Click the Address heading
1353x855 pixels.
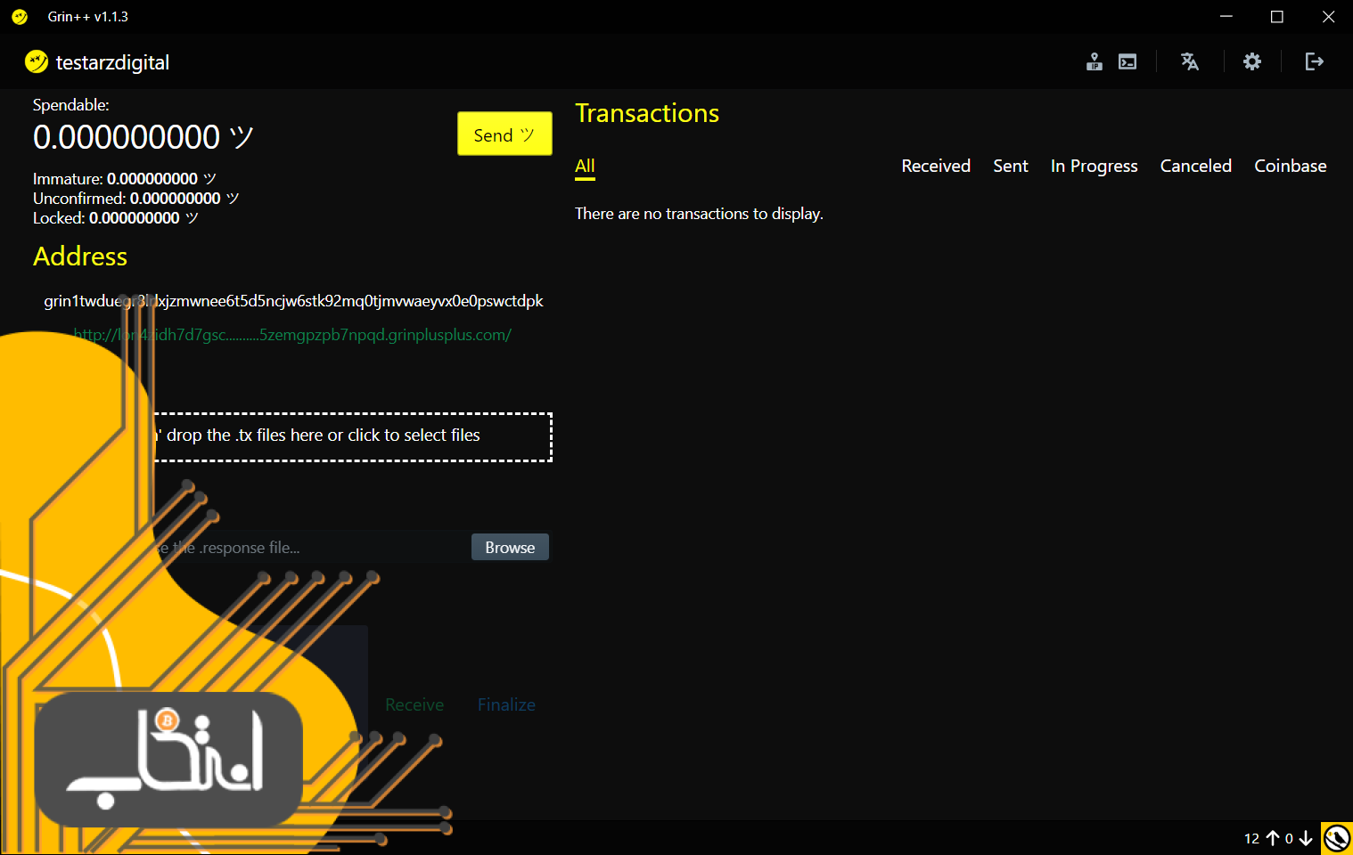coord(80,256)
